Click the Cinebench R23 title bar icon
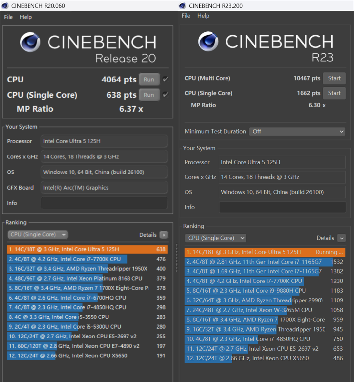This screenshot has width=354, height=382. click(183, 6)
